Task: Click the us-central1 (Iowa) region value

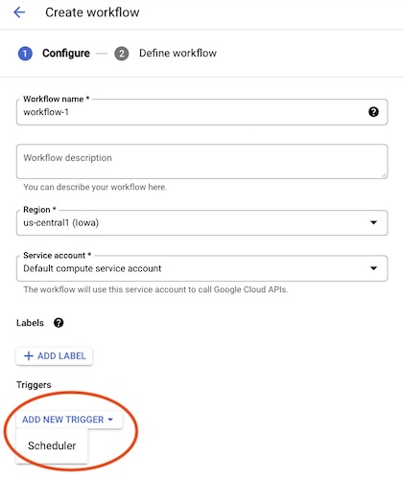Action: pyautogui.click(x=60, y=222)
